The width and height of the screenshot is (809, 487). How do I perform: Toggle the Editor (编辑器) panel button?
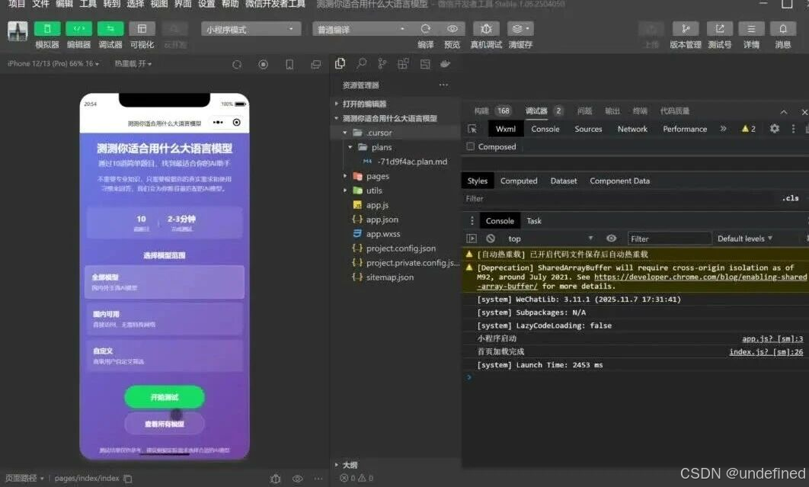point(78,29)
